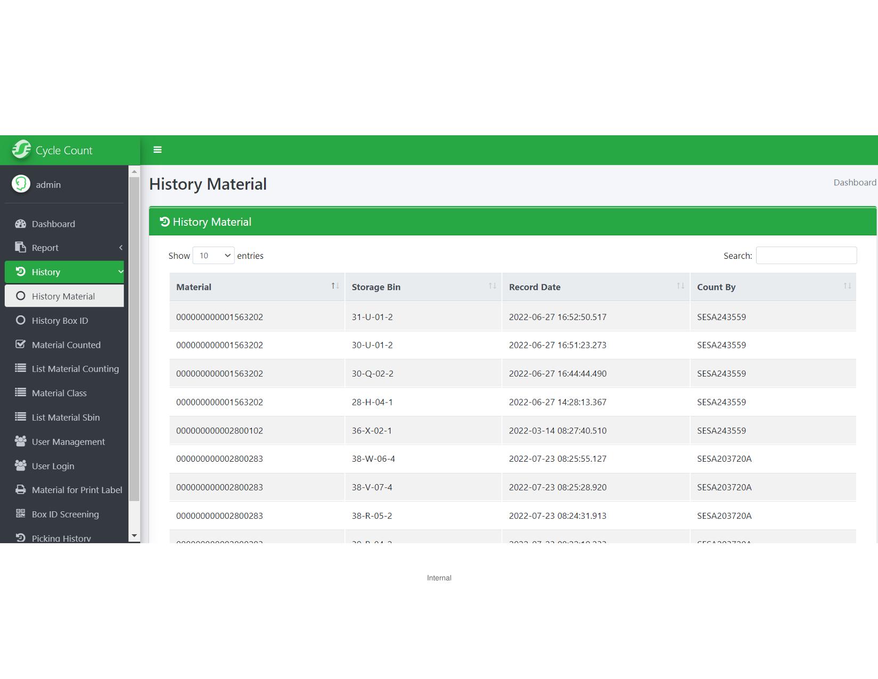Click the Material Counted checkmark icon
The image size is (878, 679).
20,345
